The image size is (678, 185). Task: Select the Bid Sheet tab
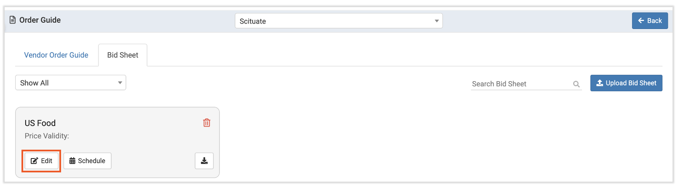pyautogui.click(x=123, y=55)
